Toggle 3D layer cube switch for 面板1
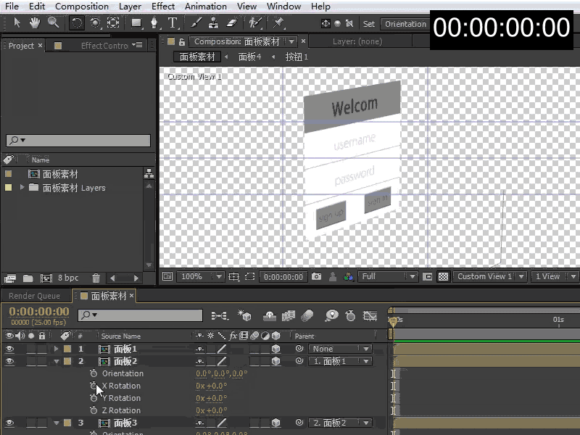 [x=275, y=349]
